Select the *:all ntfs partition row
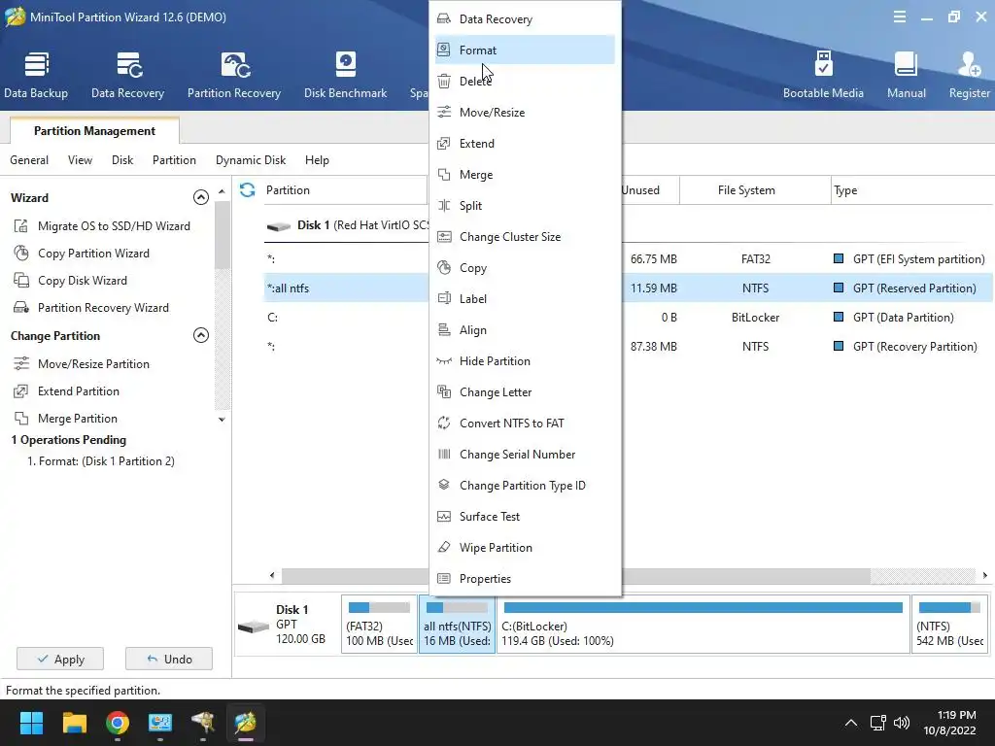The image size is (995, 746). [629, 288]
